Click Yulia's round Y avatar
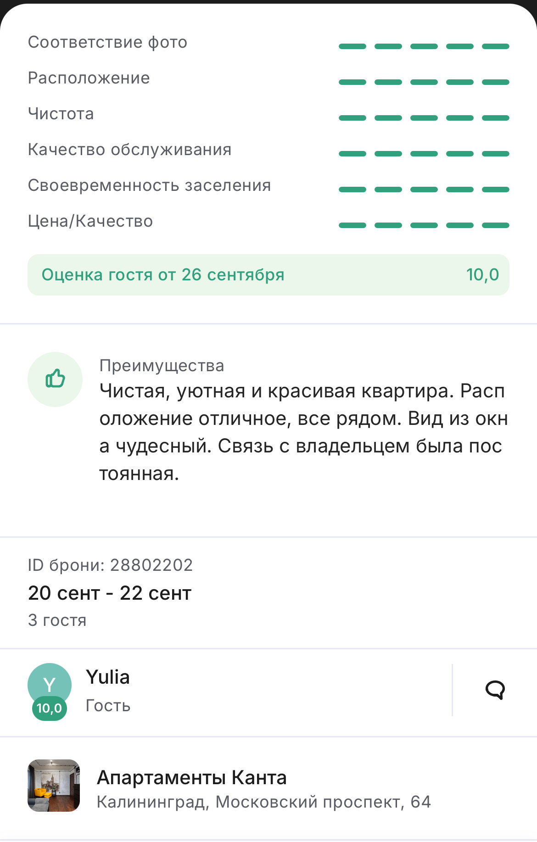Viewport: 537px width, 842px height. [50, 685]
